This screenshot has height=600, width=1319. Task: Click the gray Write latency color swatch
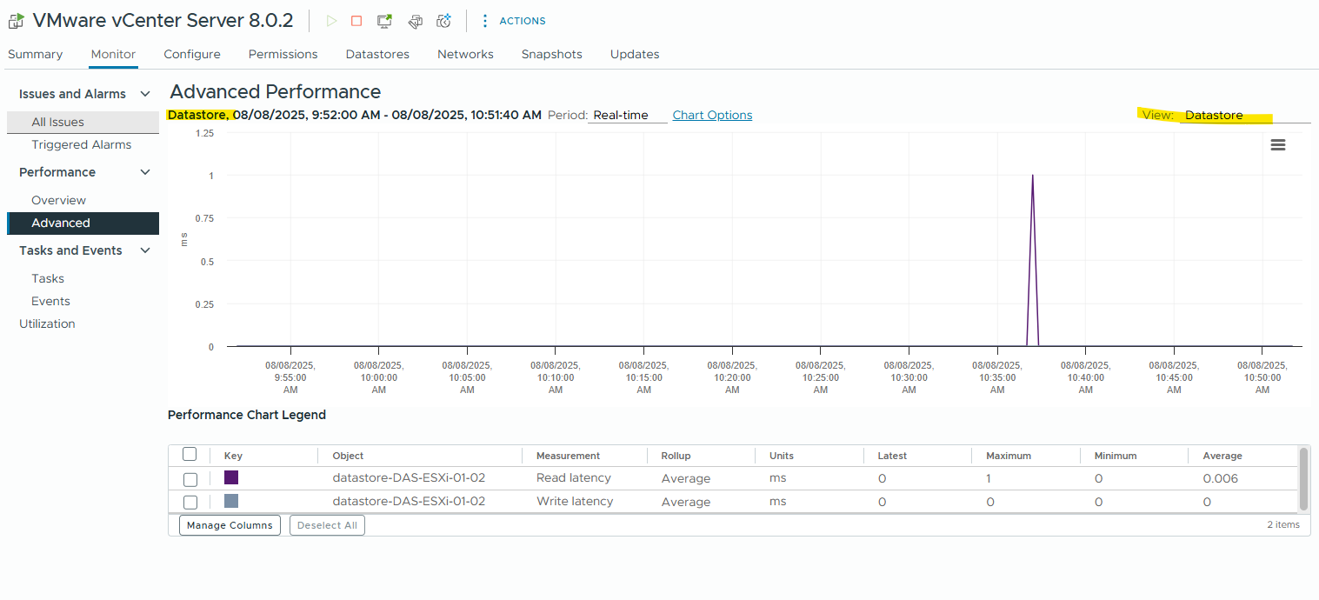(231, 501)
